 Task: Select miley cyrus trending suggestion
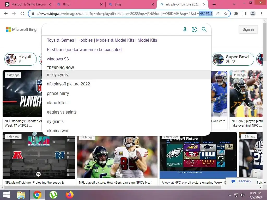tap(126, 75)
